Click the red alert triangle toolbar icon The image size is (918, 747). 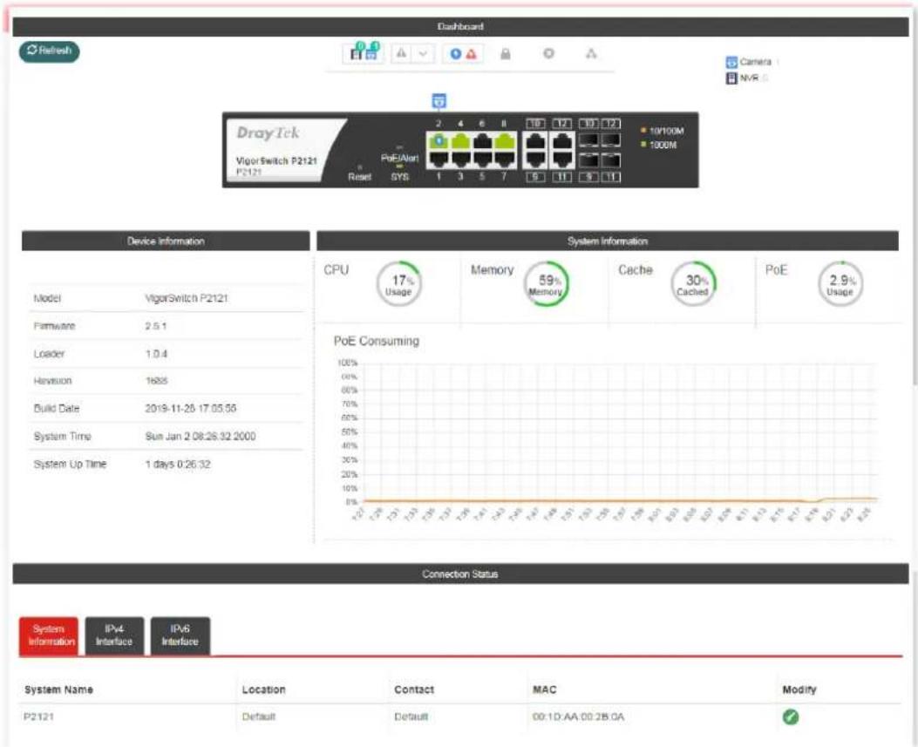pos(471,54)
